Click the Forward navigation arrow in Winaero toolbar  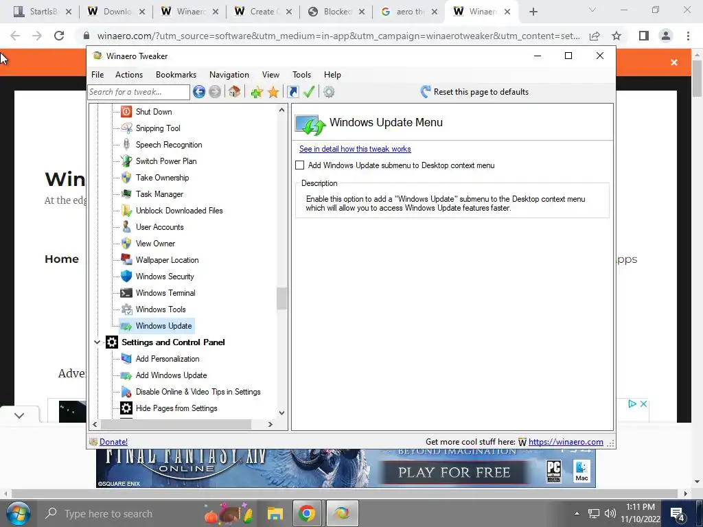pos(215,92)
